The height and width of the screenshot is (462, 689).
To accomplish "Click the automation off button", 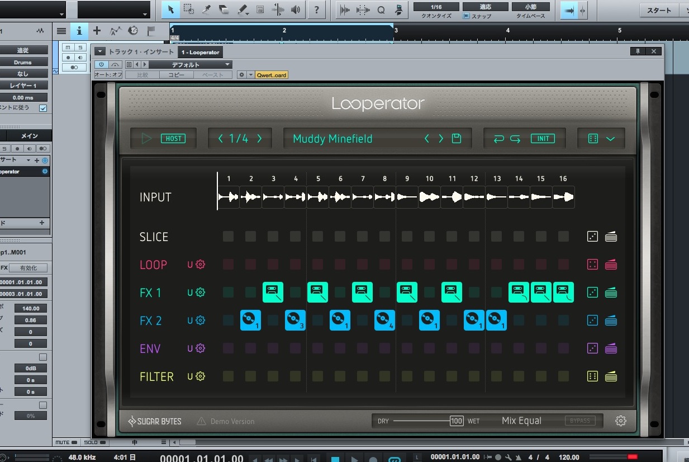I will 108,75.
